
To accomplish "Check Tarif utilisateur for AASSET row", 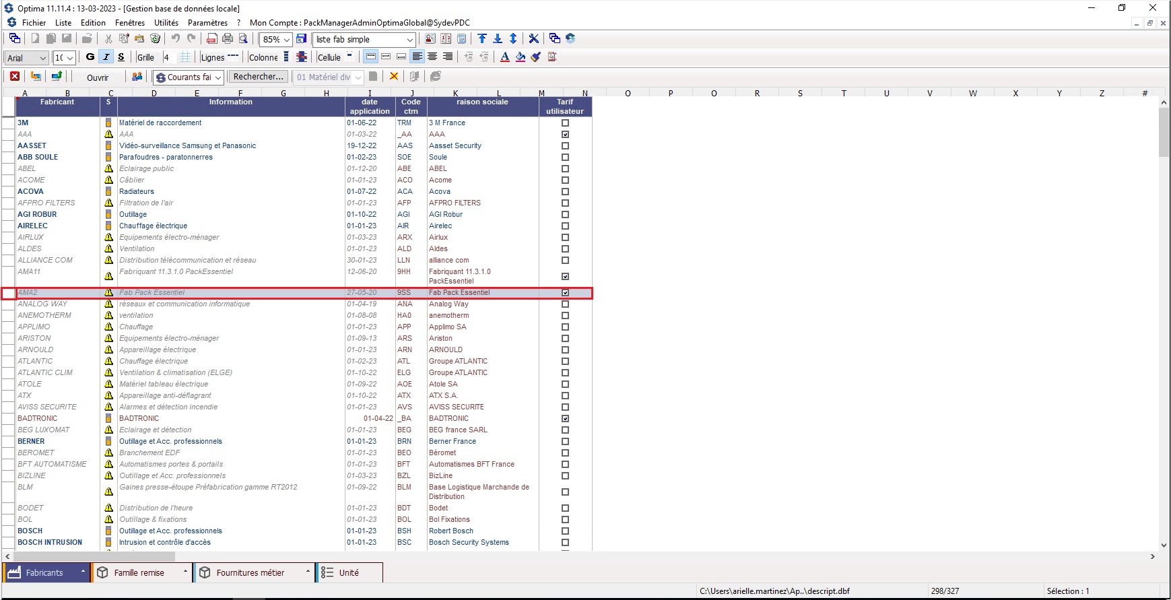I will point(565,146).
